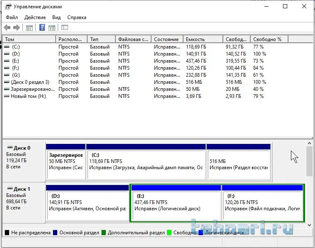Select the (E:) 437,46 ГБ logical disk block
This screenshot has height=248, width=315.
click(x=176, y=203)
